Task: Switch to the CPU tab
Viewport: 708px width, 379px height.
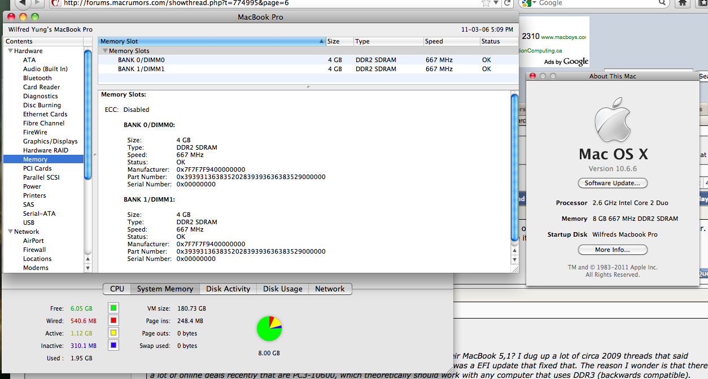Action: pyautogui.click(x=117, y=289)
